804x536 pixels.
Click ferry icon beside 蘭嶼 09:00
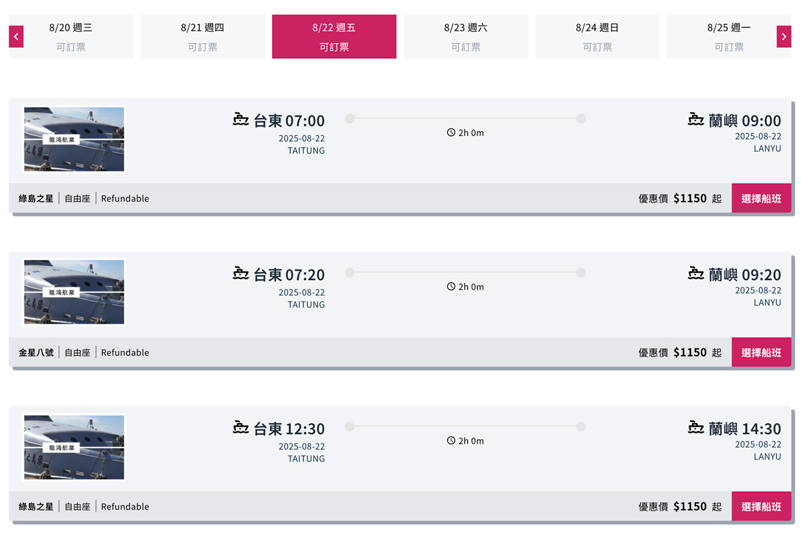696,119
